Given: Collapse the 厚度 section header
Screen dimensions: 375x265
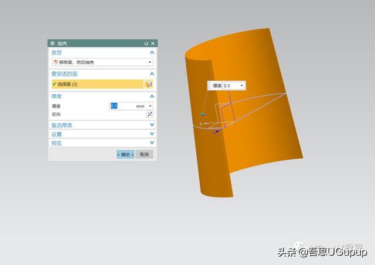Looking at the screenshot, I should click(152, 96).
